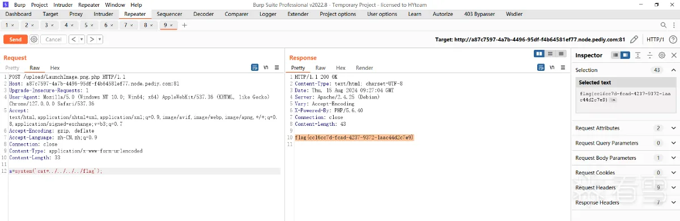Image resolution: width=680 pixels, height=221 pixels.
Task: Show non-printable characters in Response
Action: click(x=551, y=67)
